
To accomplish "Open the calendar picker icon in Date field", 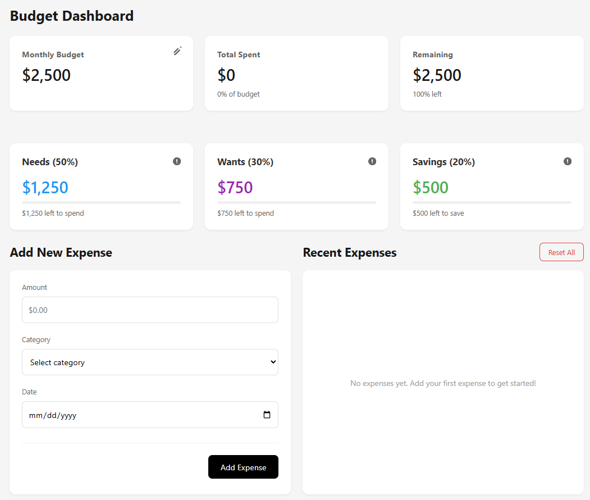I will pyautogui.click(x=267, y=415).
